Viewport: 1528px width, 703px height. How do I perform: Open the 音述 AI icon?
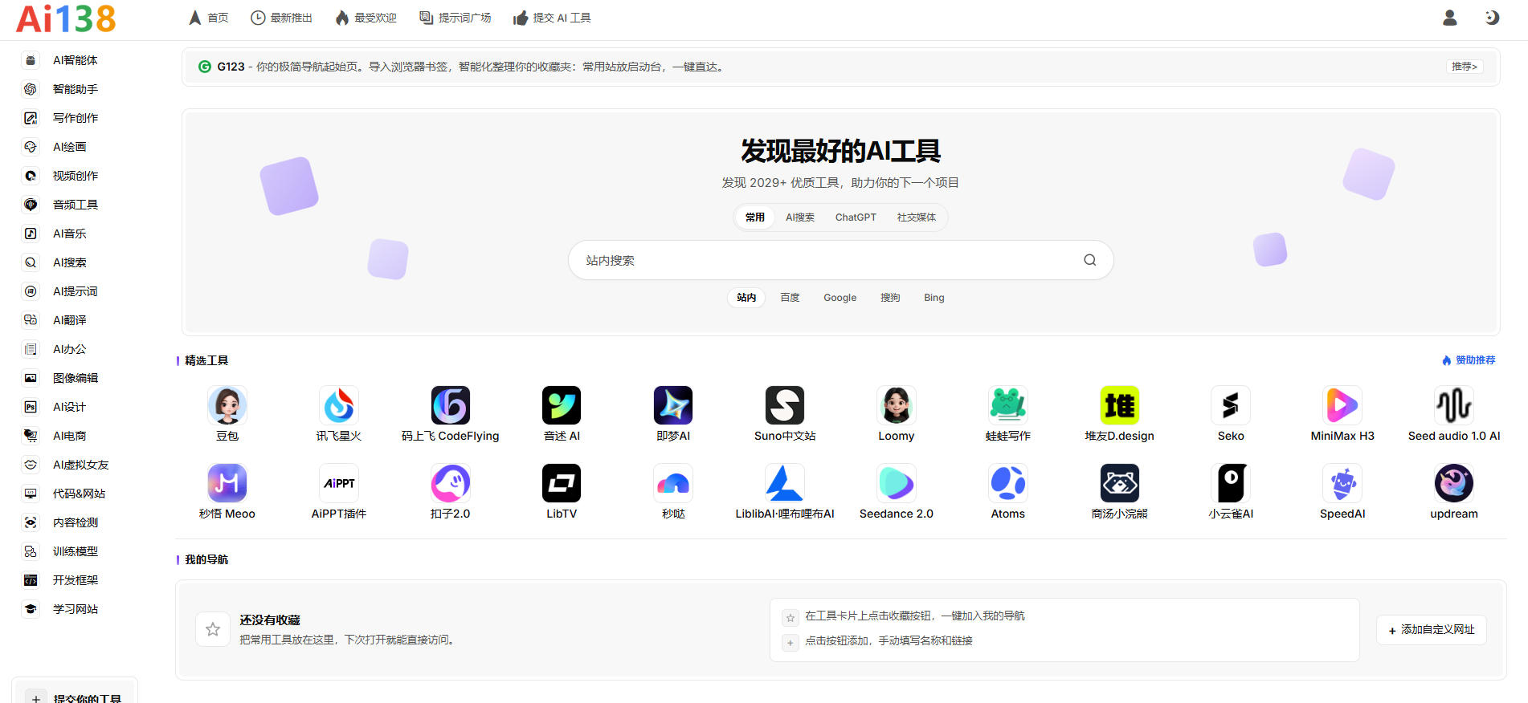point(562,405)
